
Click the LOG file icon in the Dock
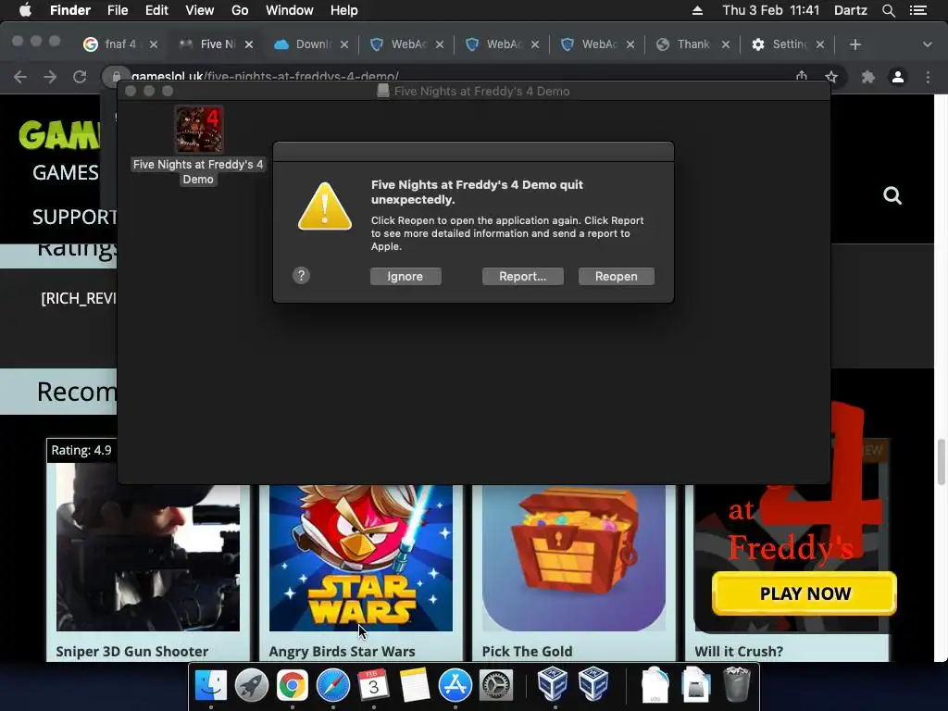click(x=655, y=684)
